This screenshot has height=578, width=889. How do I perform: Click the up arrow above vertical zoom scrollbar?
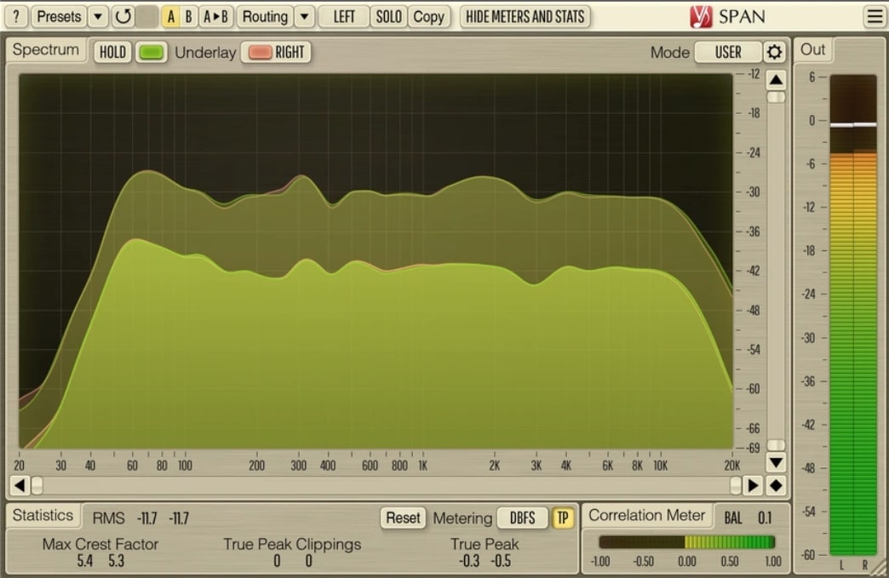pos(776,79)
